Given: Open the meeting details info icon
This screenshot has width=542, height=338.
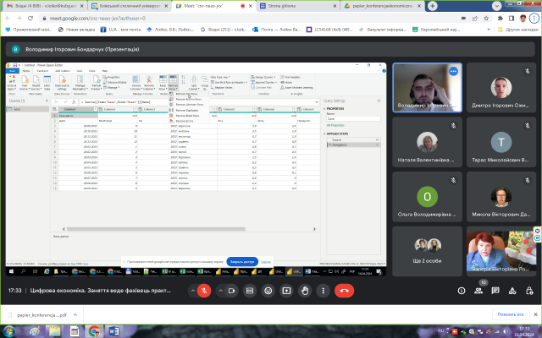Looking at the screenshot, I should [x=462, y=289].
